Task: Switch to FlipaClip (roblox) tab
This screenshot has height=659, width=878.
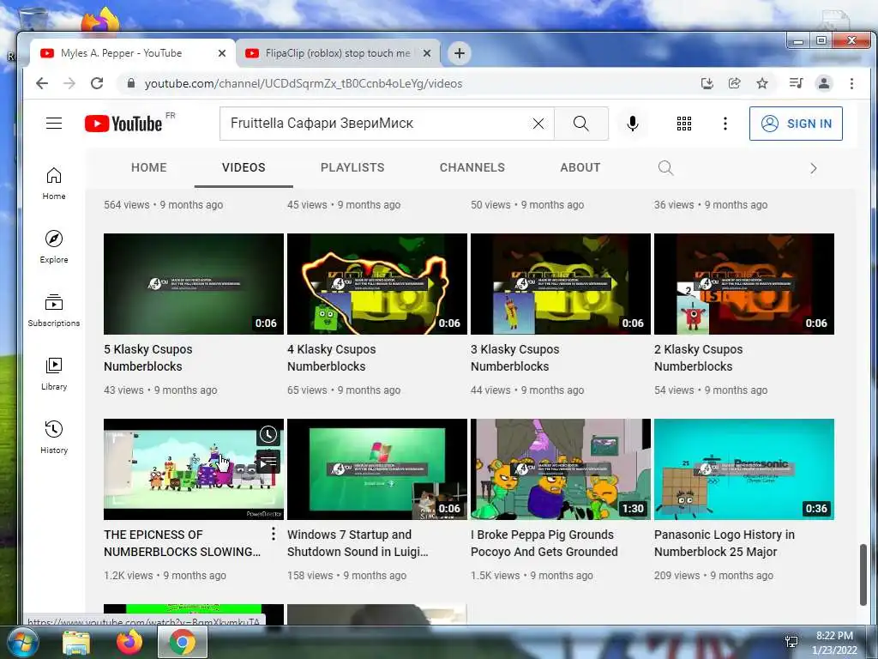Action: 338,53
